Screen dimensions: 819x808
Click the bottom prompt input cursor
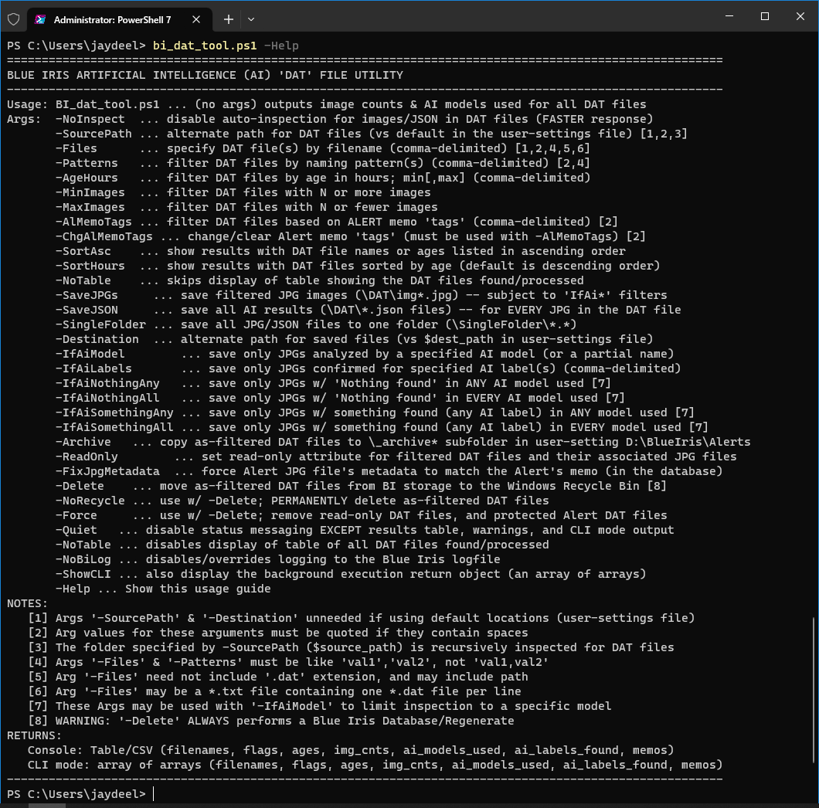(154, 794)
